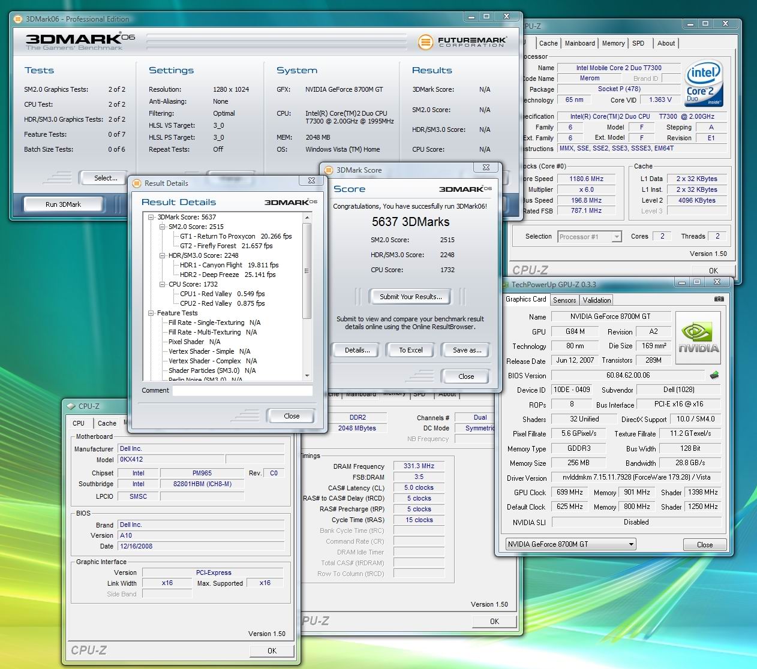Open the Cache tab in bottom-left CPU-Z
757x669 pixels.
tap(107, 423)
